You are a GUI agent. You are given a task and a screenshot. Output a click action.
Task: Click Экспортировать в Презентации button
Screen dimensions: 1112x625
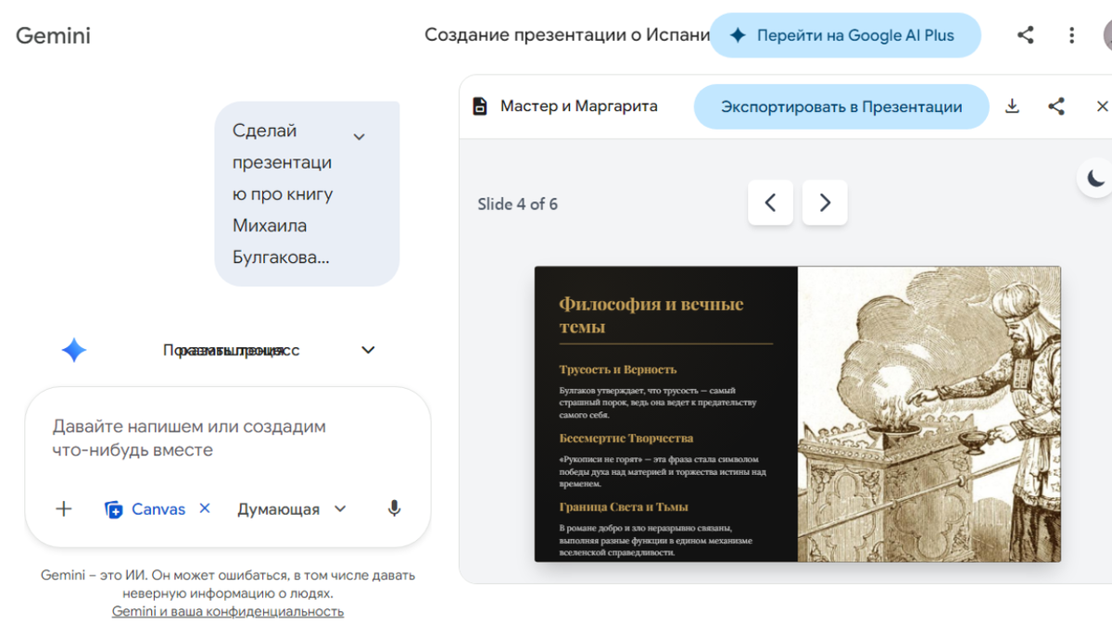click(841, 106)
